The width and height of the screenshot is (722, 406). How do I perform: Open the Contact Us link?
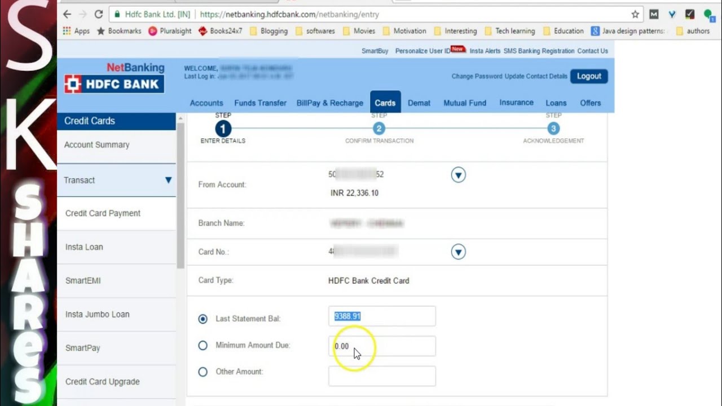tap(592, 51)
